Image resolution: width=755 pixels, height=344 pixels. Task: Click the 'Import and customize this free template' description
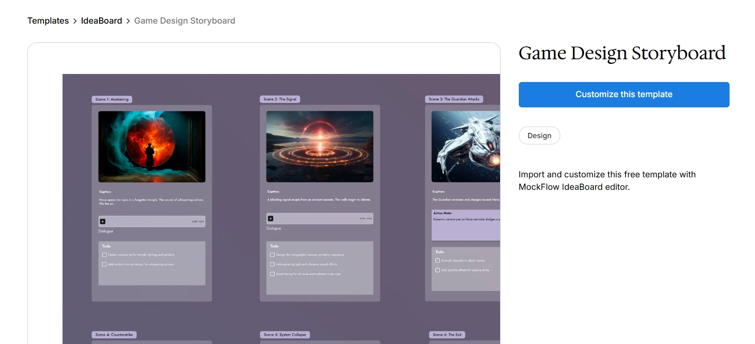point(607,180)
